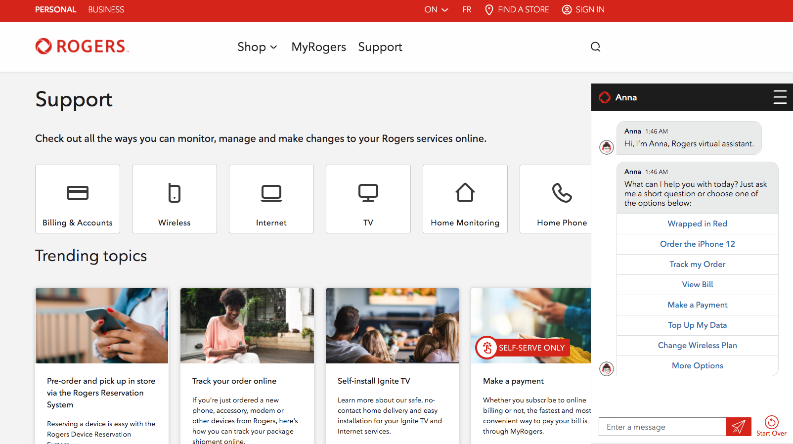
Task: Open the search magnifier icon
Action: (595, 46)
